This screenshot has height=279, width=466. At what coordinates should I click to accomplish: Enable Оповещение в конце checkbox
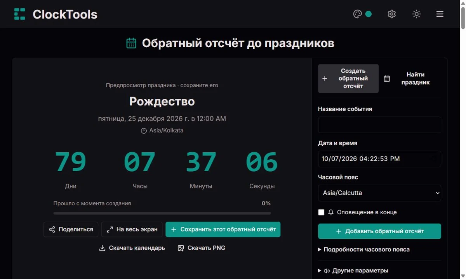point(321,212)
